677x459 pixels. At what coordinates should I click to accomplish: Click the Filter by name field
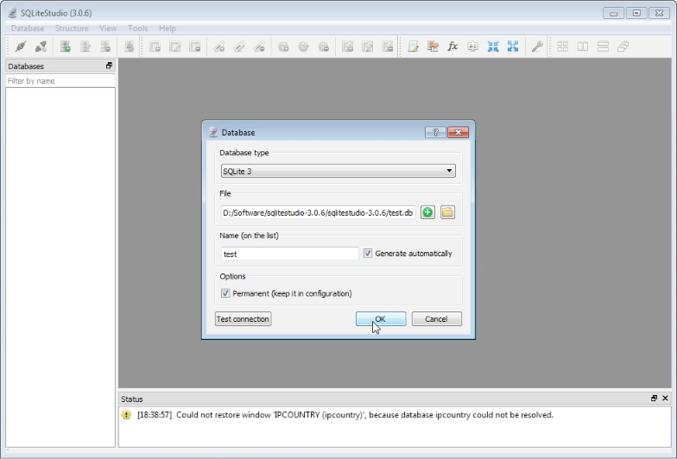pos(60,81)
